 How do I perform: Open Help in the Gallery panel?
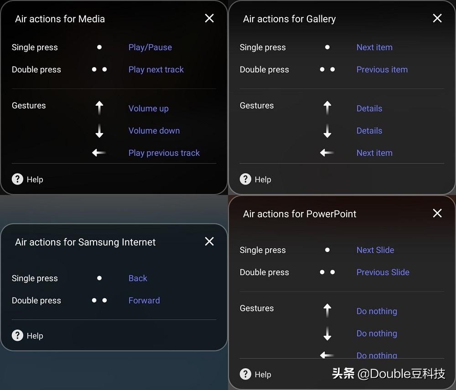pyautogui.click(x=255, y=180)
